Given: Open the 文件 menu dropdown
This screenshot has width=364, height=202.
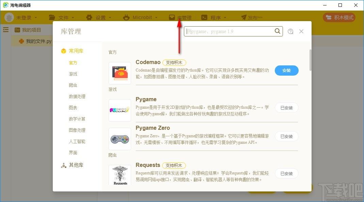Looking at the screenshot, I should tap(62, 17).
